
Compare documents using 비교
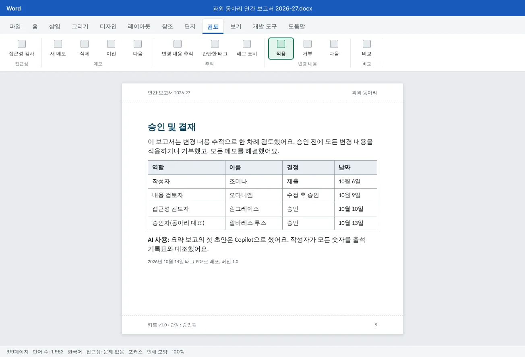(x=367, y=48)
